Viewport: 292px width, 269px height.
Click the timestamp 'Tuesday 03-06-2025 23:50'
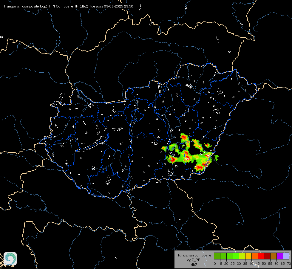coord(111,6)
